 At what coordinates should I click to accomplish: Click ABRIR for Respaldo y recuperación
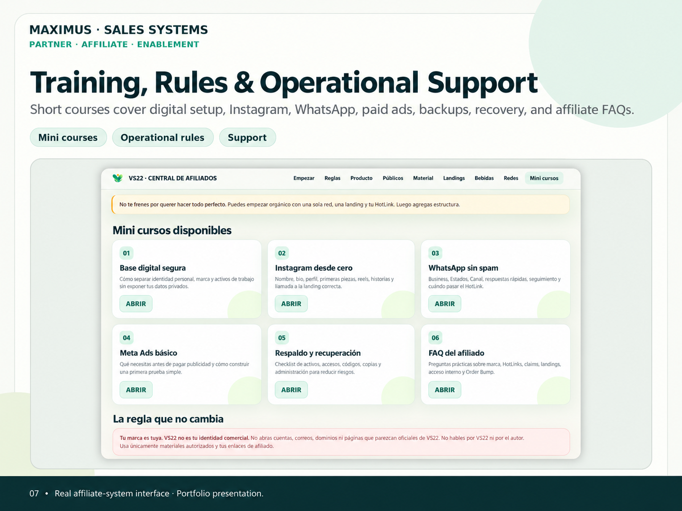pyautogui.click(x=291, y=390)
